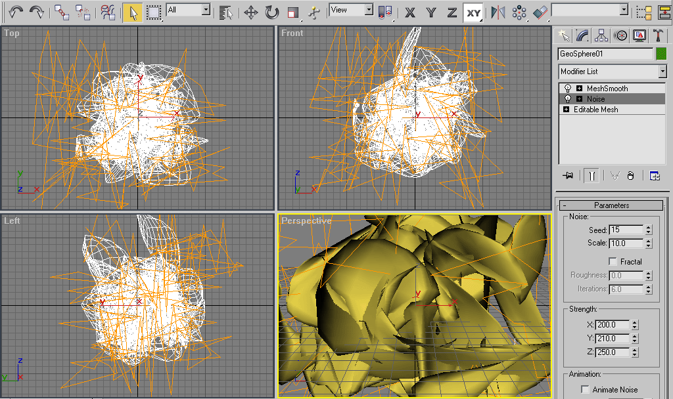
Task: Switch to the Display panel tab
Action: tap(639, 35)
